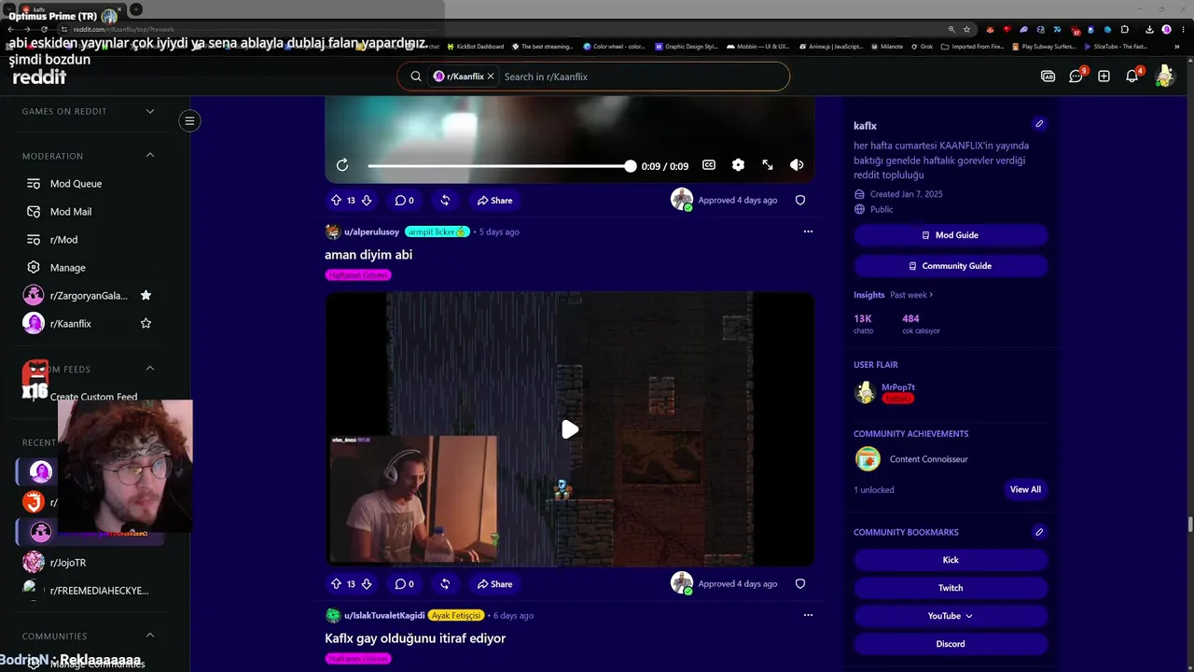The width and height of the screenshot is (1194, 672).
Task: Click the Community Guide button
Action: coord(951,266)
